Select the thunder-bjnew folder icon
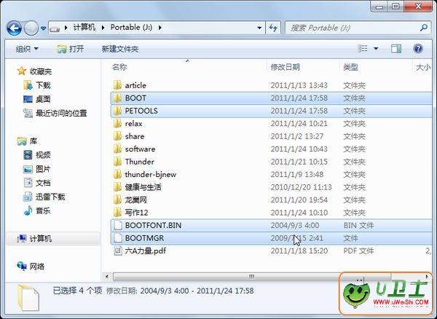 pyautogui.click(x=117, y=174)
